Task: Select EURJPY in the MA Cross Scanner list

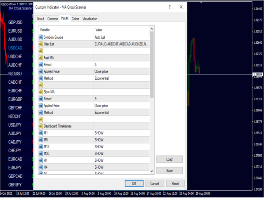Action: coord(15,168)
